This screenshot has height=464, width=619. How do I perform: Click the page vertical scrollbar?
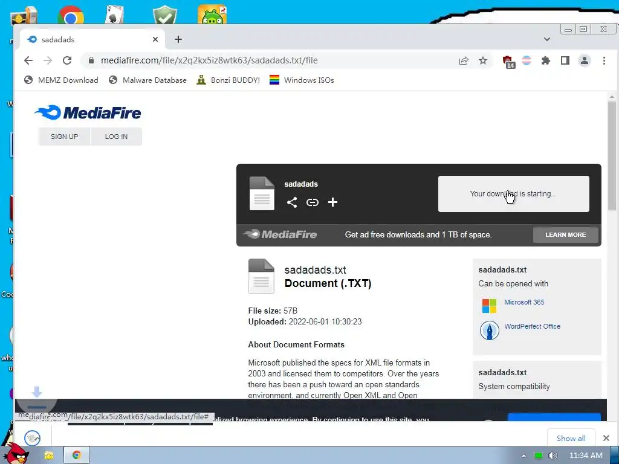612,156
